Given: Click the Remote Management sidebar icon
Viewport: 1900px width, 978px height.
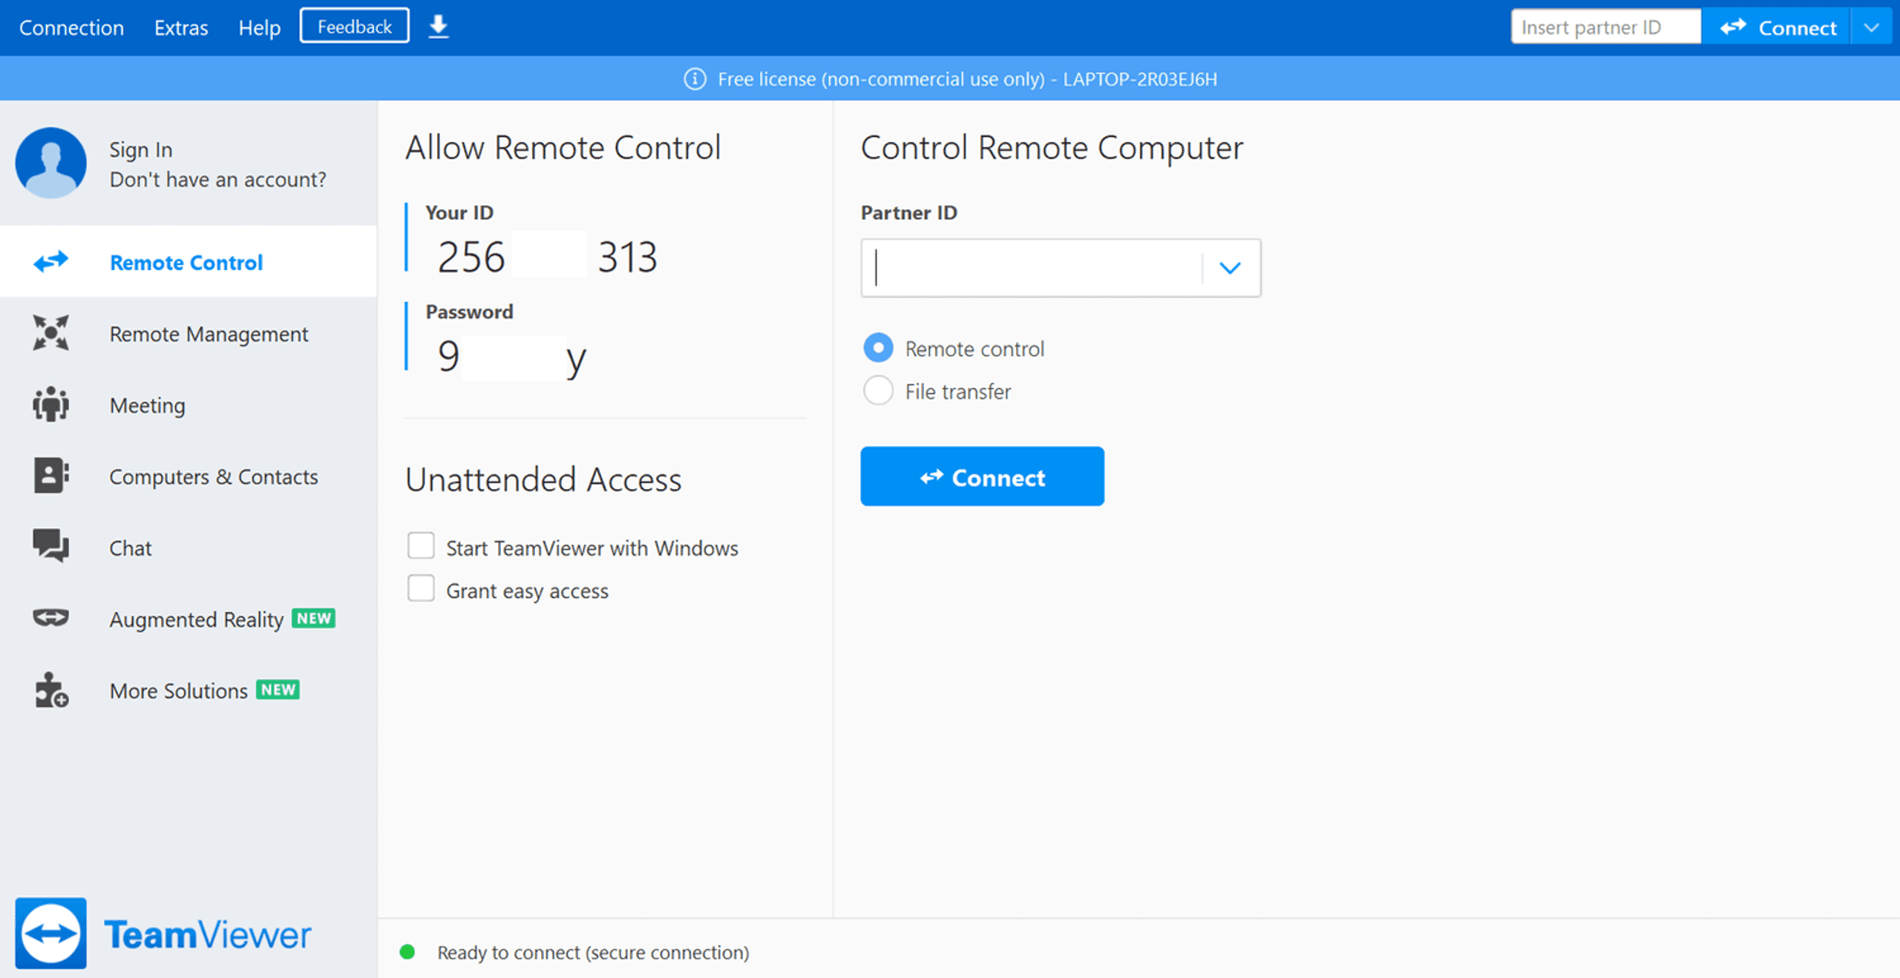Looking at the screenshot, I should pyautogui.click(x=50, y=333).
